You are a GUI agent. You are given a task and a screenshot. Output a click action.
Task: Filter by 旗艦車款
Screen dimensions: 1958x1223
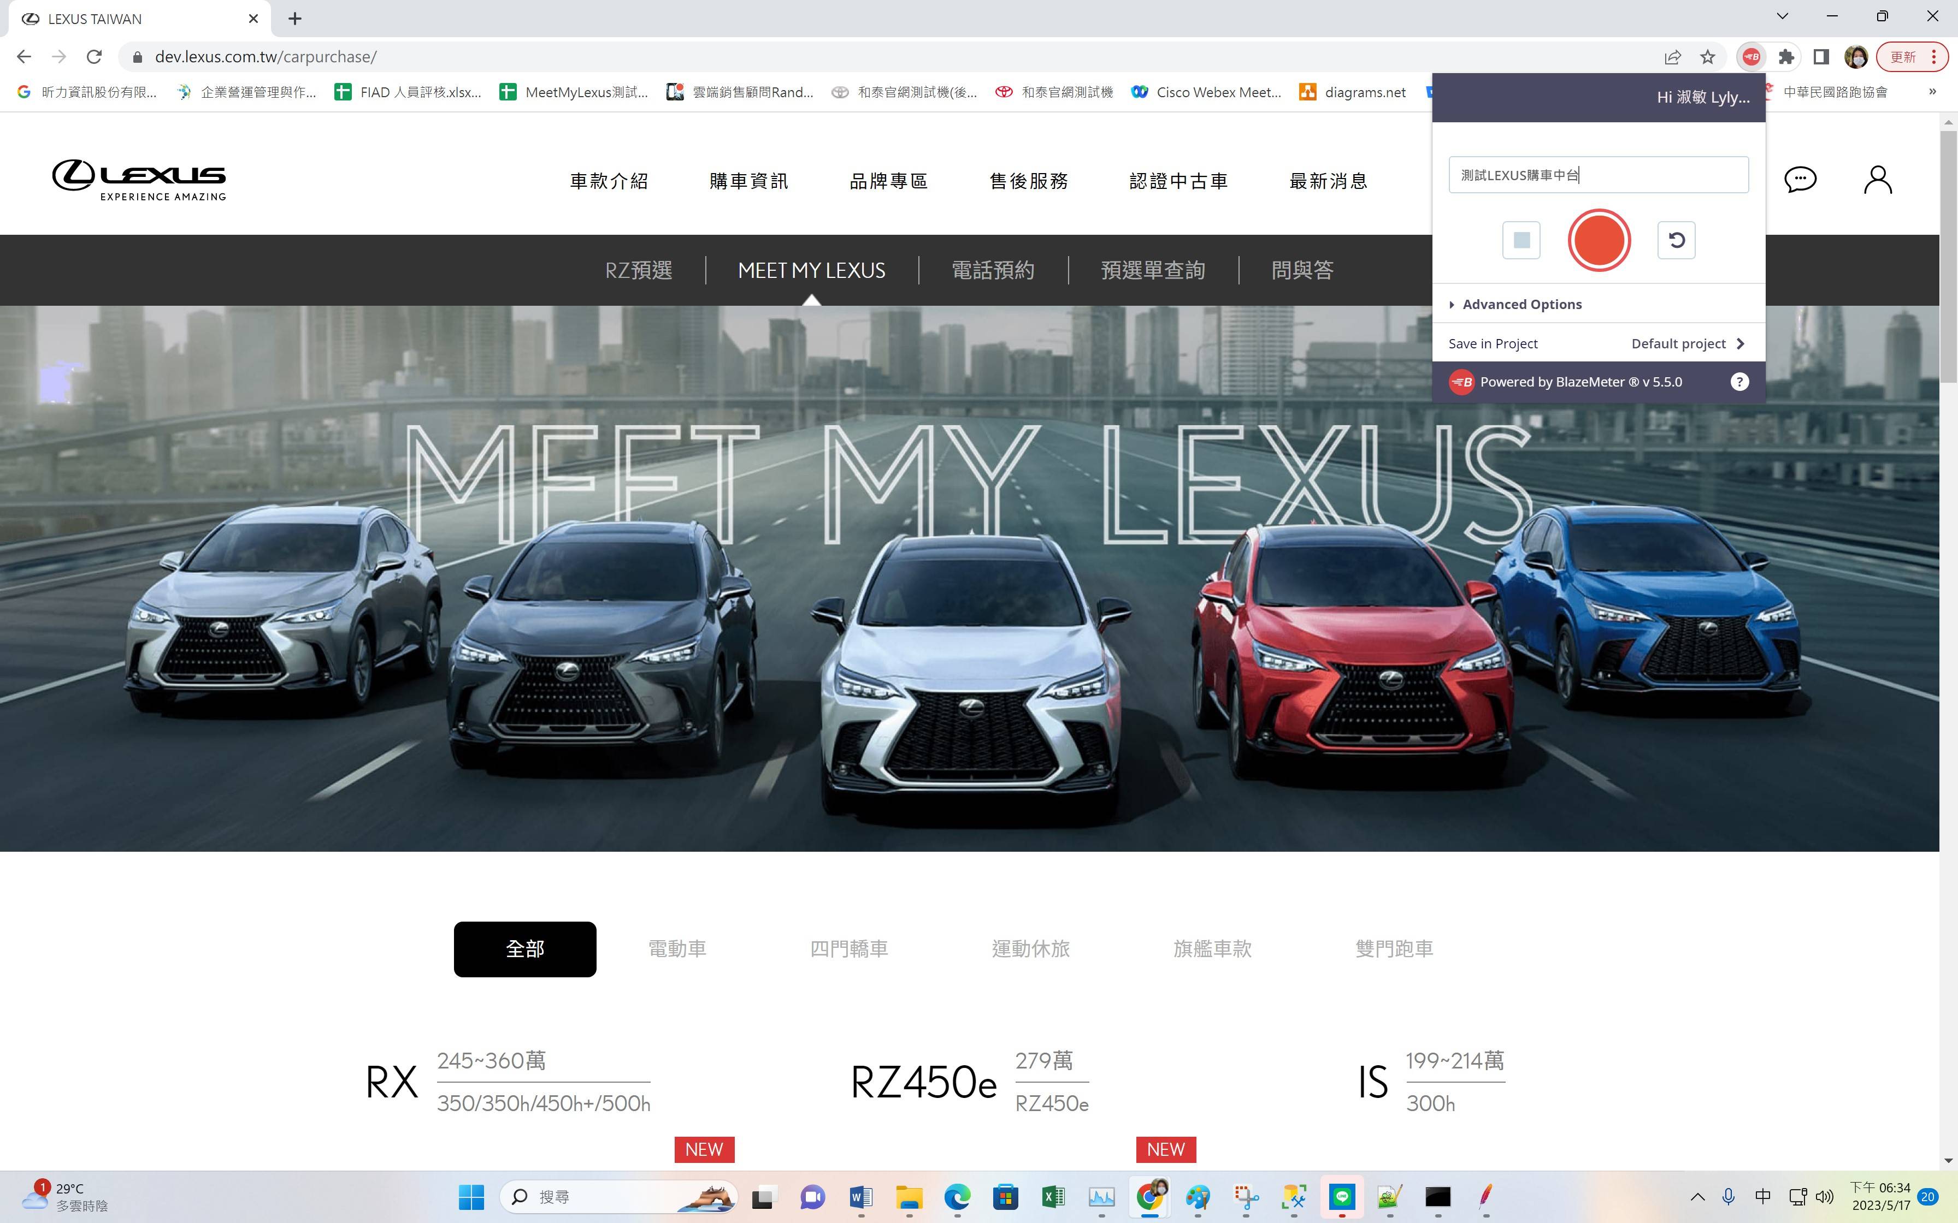point(1212,949)
